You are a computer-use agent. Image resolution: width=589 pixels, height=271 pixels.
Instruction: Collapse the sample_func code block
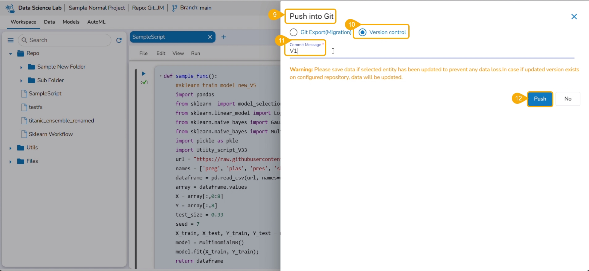point(160,76)
